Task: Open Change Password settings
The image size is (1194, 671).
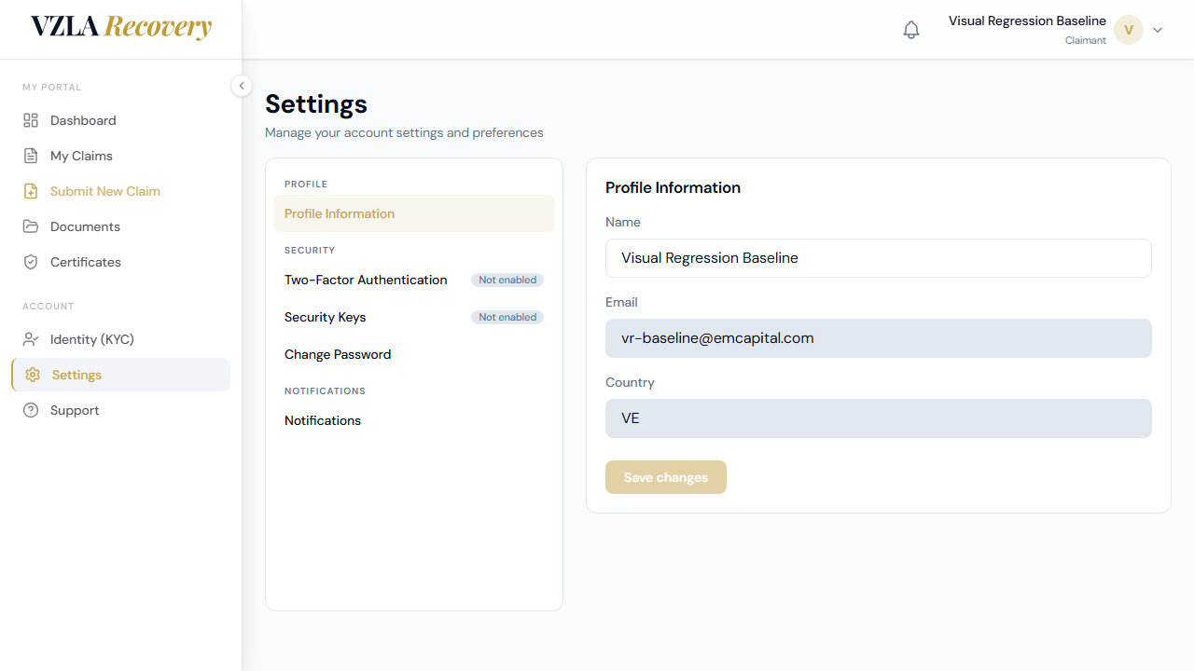Action: click(x=414, y=354)
